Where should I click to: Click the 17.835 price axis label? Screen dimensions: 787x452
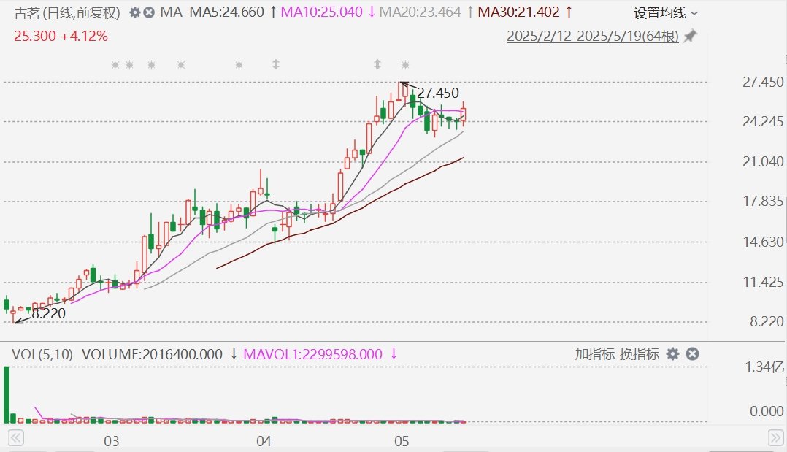(x=763, y=202)
